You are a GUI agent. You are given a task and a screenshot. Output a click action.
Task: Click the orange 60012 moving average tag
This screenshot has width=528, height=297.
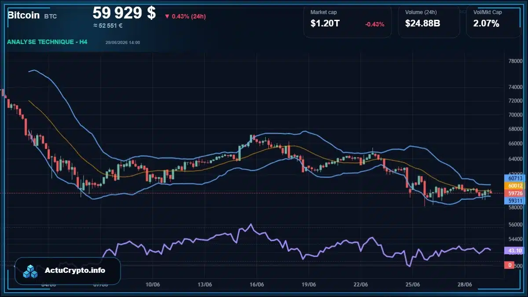click(x=515, y=186)
